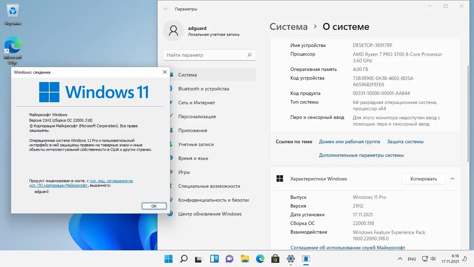Click 'Локальная учетная запись' under adguard
The width and height of the screenshot is (474, 267).
[x=214, y=34]
